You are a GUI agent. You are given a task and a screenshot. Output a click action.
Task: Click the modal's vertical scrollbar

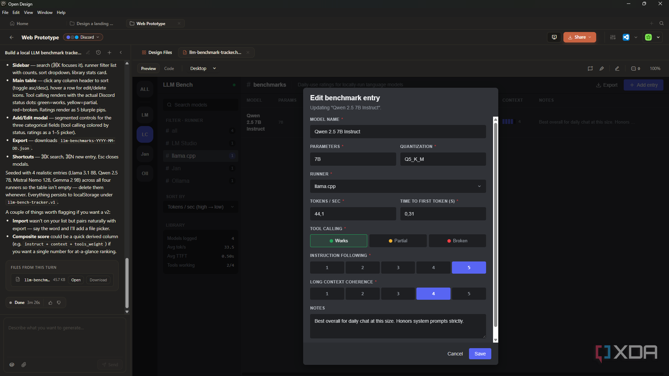coord(495,225)
